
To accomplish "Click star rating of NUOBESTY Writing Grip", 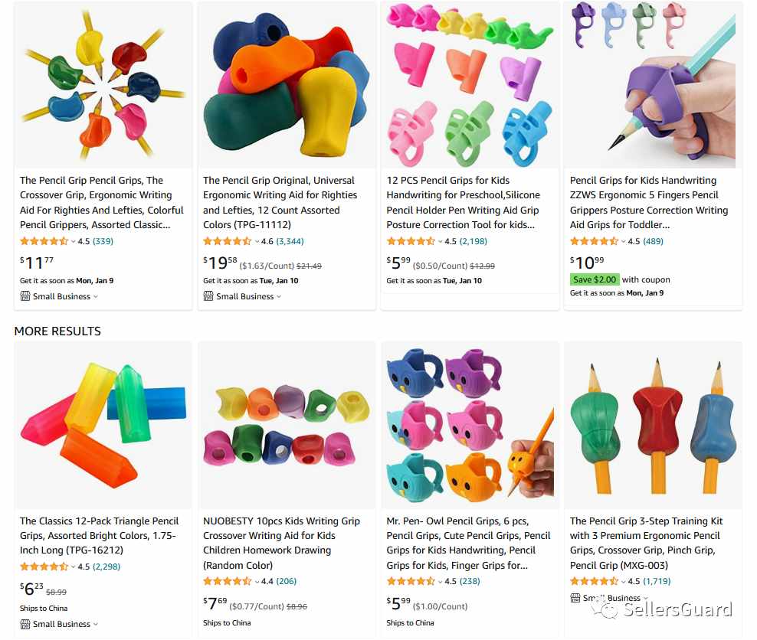I will coord(228,581).
